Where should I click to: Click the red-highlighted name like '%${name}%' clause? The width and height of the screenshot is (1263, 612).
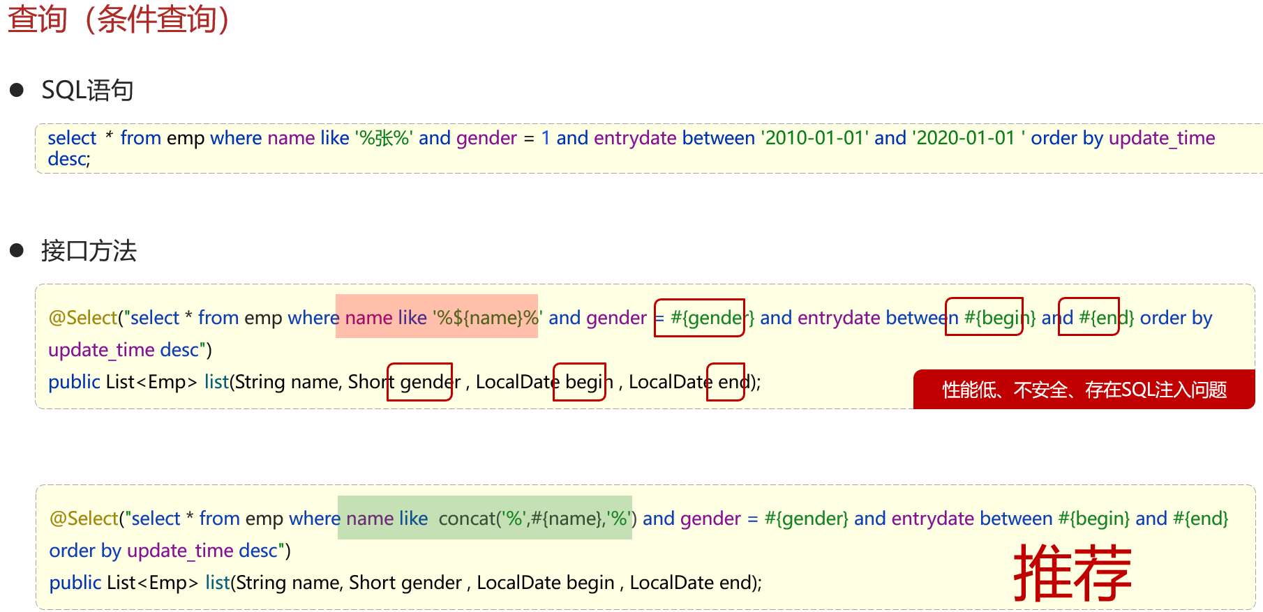437,317
